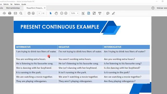Close the PowerPoint Presentation tab
Screen dimensions: 167x94
pyautogui.click(x=45, y=8)
